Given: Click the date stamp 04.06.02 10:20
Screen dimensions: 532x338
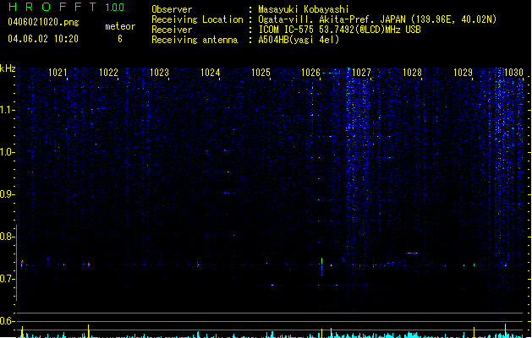Looking at the screenshot, I should (x=43, y=39).
